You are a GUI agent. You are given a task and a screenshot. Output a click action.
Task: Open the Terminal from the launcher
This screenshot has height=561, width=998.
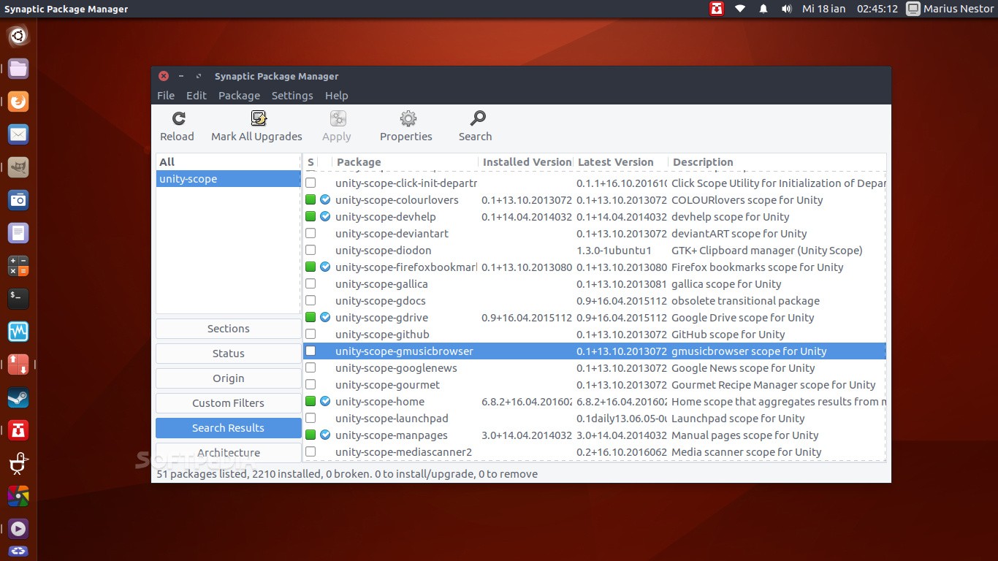click(18, 298)
